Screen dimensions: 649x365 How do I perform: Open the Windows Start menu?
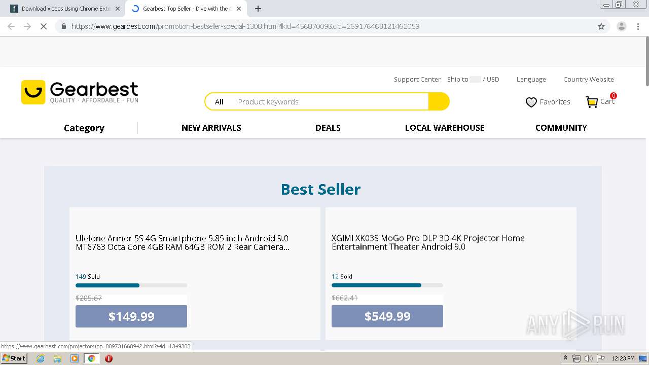[x=14, y=358]
